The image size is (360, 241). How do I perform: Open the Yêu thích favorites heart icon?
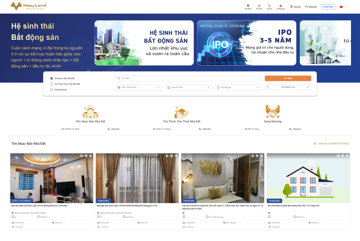click(x=248, y=6)
